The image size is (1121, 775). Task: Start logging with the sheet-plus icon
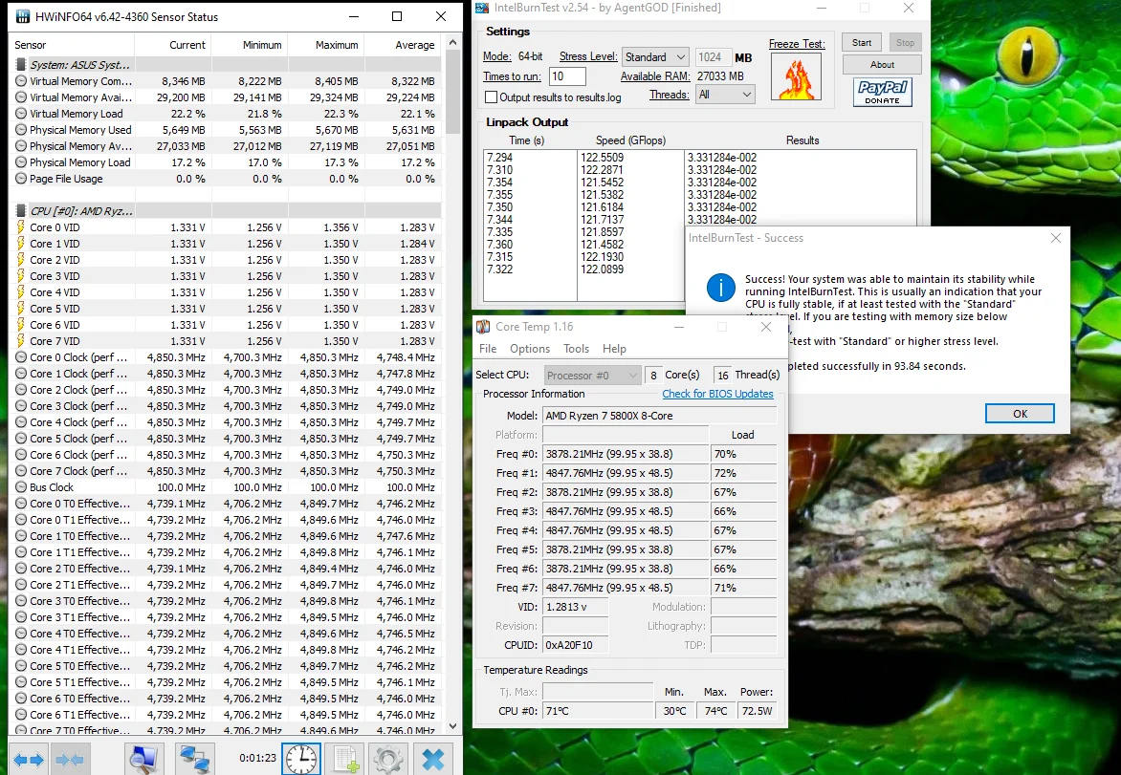point(346,759)
